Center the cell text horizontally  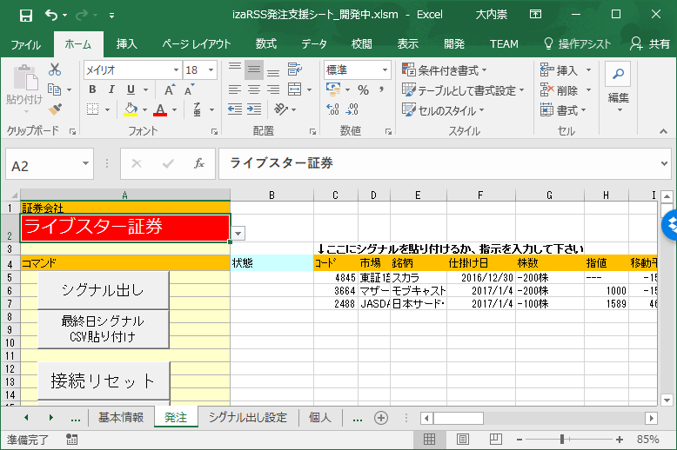(x=254, y=89)
